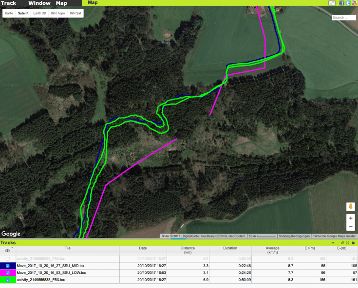The image size is (358, 288).
Task: Sort tracks by the eye visibility column
Action: click(x=7, y=250)
